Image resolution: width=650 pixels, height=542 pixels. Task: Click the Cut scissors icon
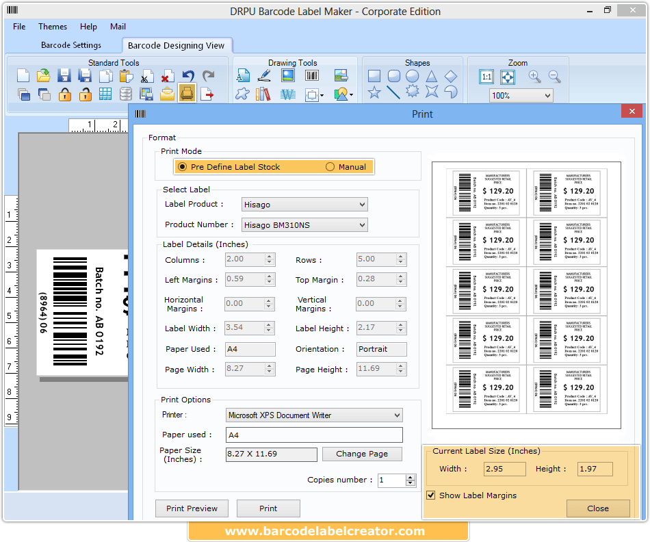[146, 76]
